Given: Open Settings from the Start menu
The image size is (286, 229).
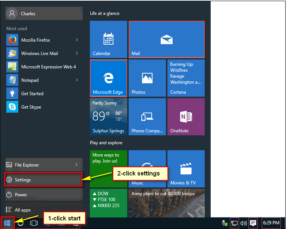Looking at the screenshot, I should click(43, 180).
